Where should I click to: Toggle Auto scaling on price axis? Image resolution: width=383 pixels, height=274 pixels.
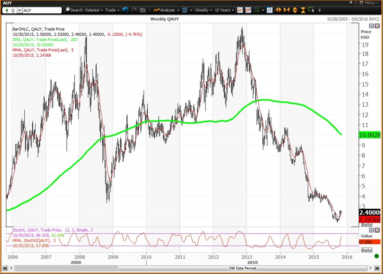366,225
